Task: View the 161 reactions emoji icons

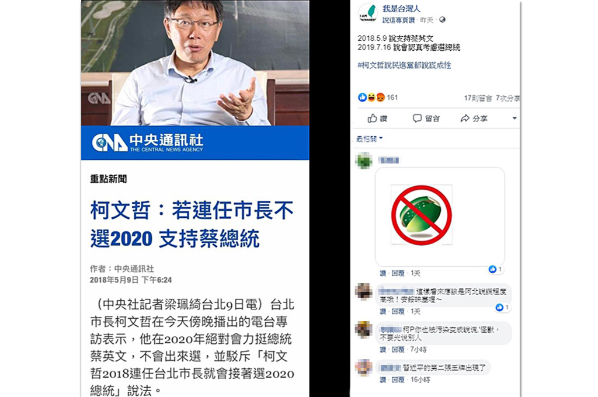Action: tap(371, 97)
